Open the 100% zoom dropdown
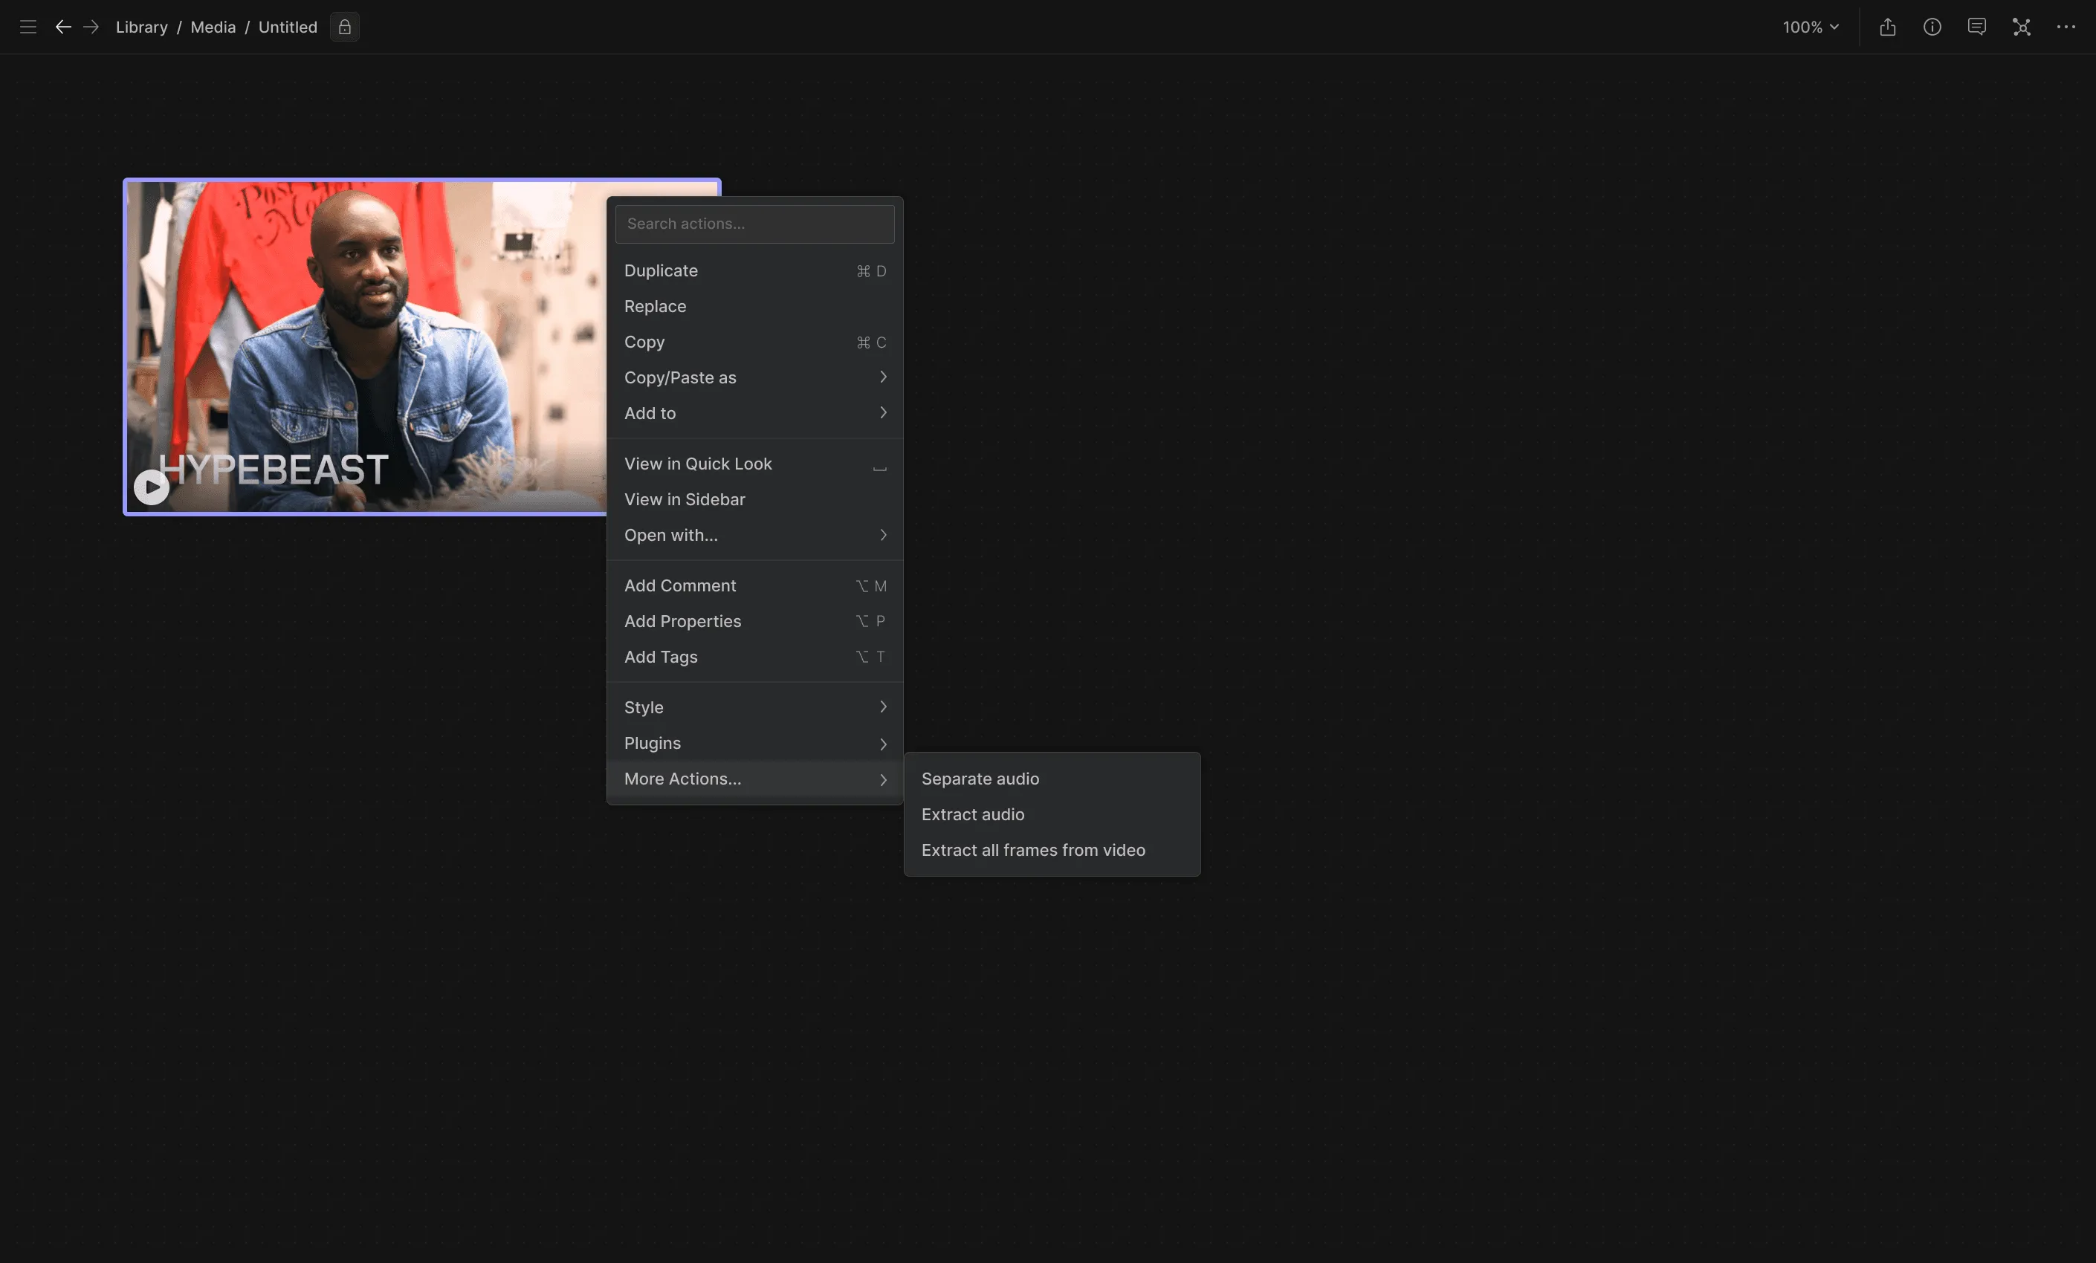This screenshot has width=2096, height=1263. [x=1811, y=27]
